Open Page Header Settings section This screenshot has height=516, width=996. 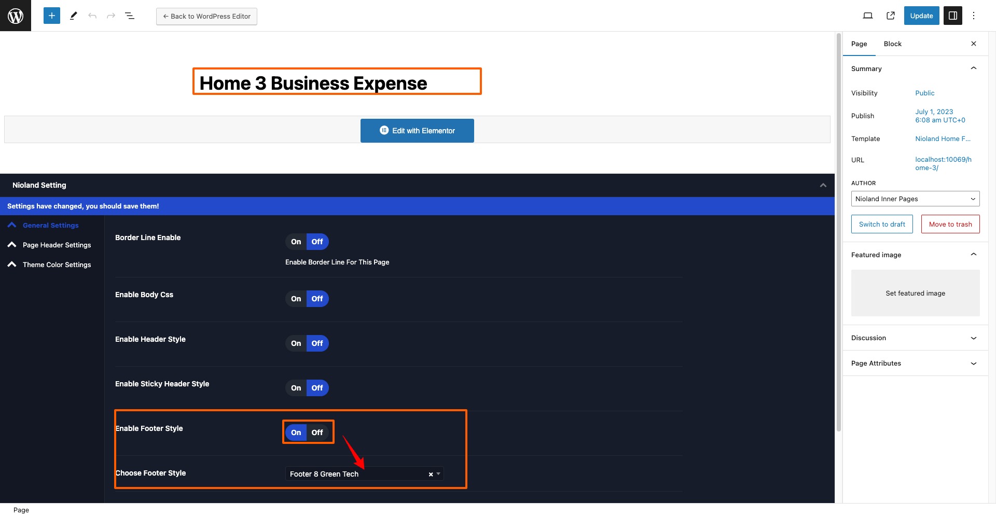click(57, 245)
